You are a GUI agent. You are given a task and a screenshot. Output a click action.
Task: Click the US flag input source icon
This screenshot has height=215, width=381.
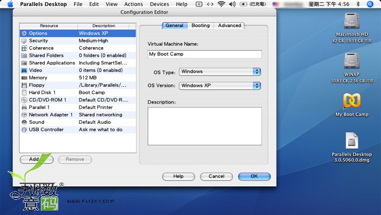[x=275, y=4]
